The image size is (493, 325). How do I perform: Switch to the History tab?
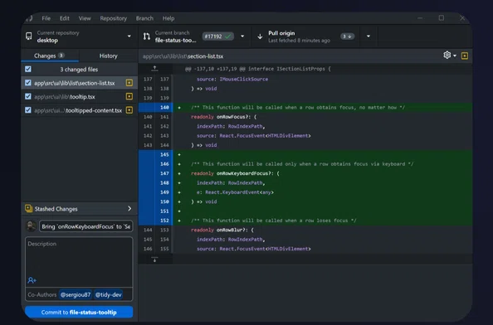[108, 56]
